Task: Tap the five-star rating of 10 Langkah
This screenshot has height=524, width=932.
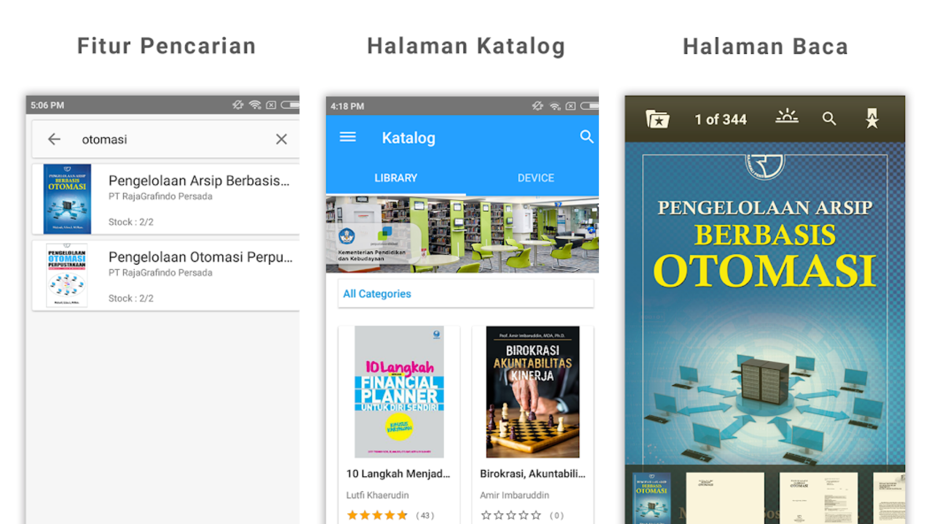Action: point(377,515)
